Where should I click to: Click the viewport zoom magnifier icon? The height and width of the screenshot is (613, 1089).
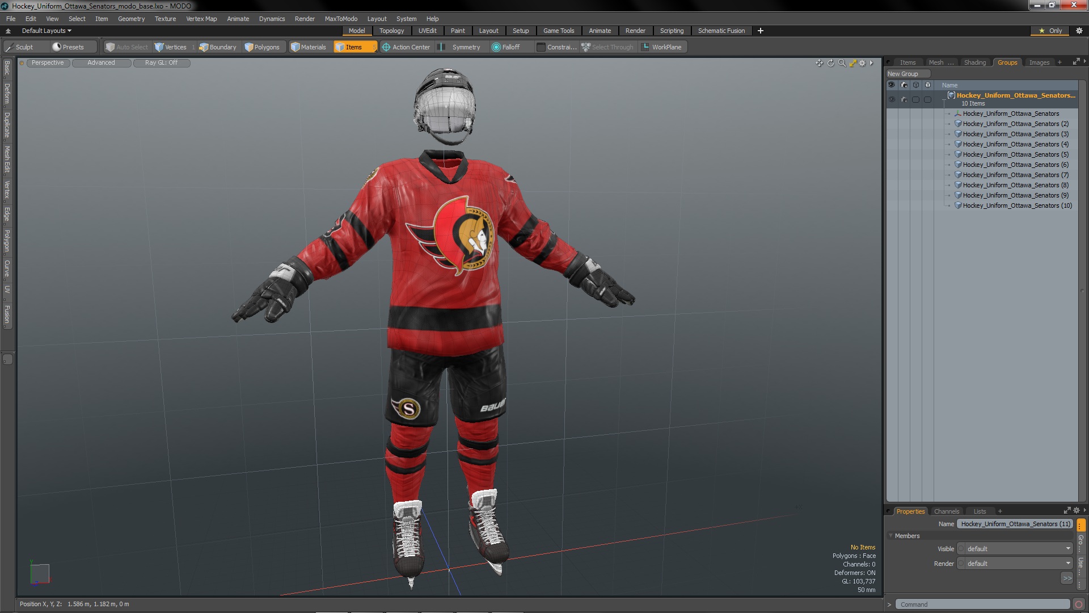coord(842,63)
